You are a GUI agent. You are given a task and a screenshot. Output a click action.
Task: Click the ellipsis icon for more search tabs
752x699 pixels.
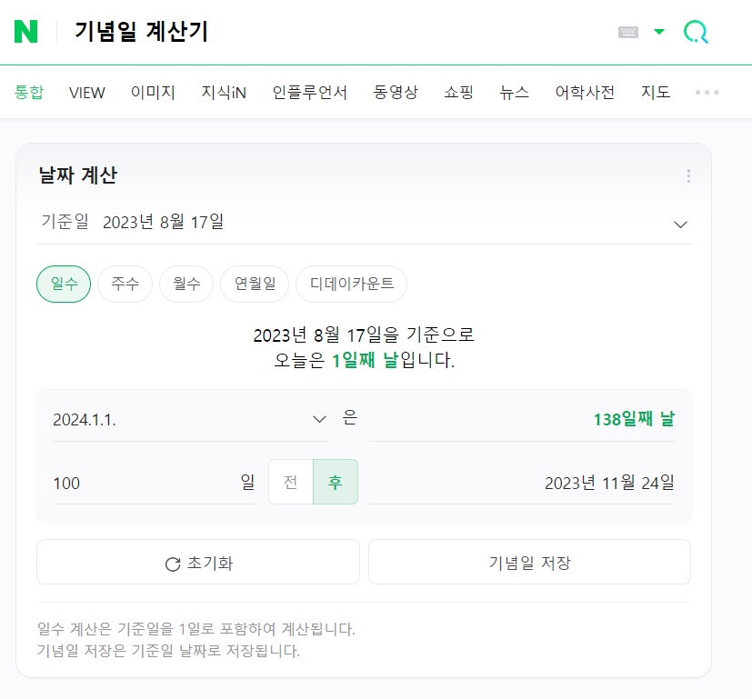tap(707, 92)
